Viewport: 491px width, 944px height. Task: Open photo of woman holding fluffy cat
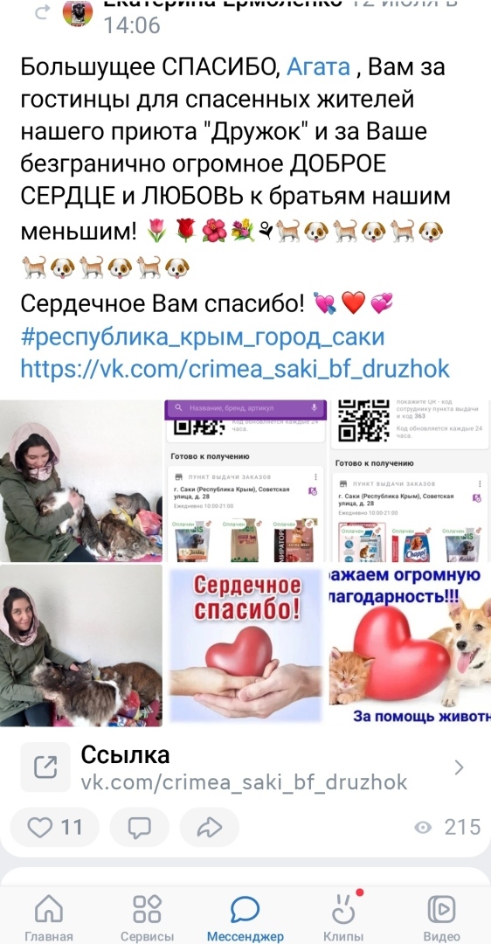pyautogui.click(x=81, y=481)
